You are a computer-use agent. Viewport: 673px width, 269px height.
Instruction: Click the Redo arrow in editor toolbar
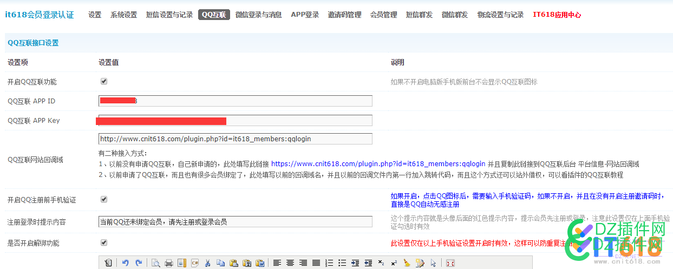click(x=139, y=263)
